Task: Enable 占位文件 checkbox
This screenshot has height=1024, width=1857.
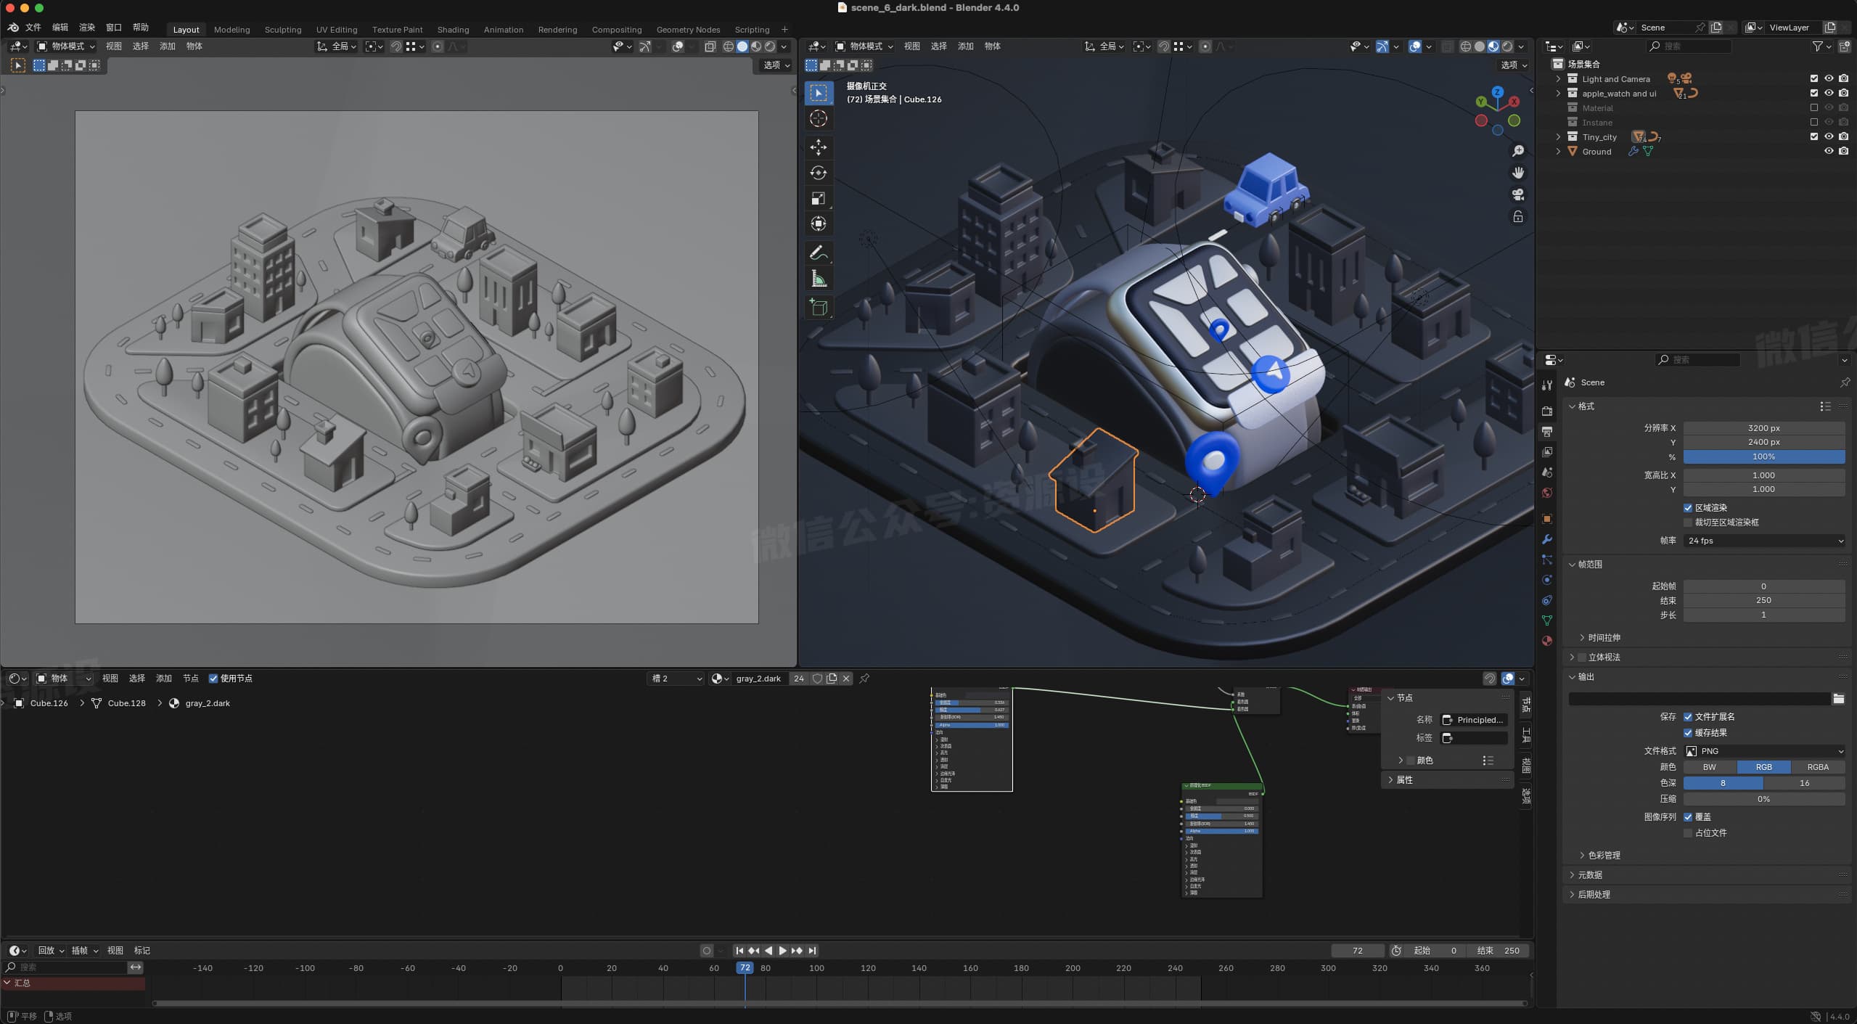Action: (x=1688, y=833)
